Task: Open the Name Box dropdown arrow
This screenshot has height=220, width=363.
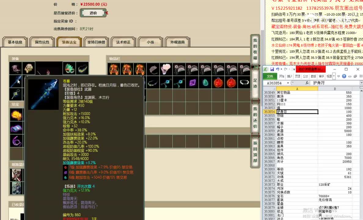Action: (288, 82)
